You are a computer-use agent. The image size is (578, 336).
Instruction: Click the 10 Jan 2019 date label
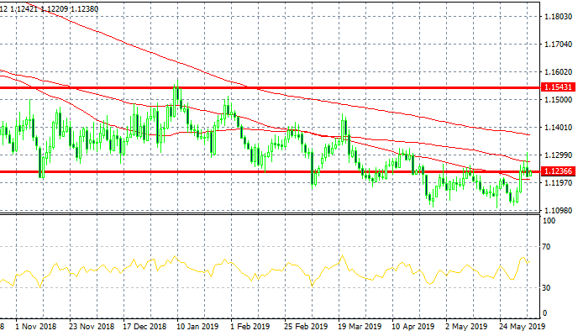point(197,326)
